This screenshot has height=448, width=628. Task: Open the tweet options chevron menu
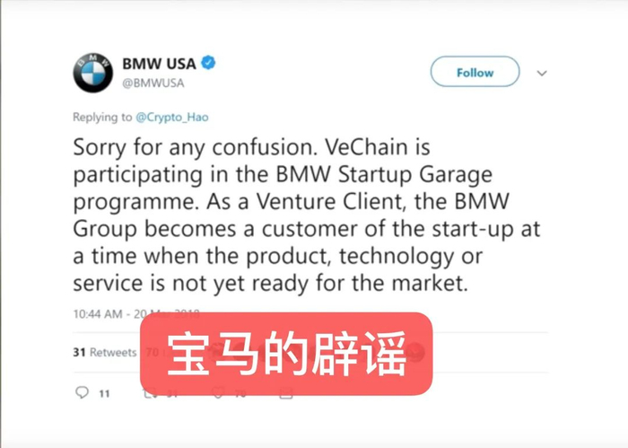coord(542,74)
